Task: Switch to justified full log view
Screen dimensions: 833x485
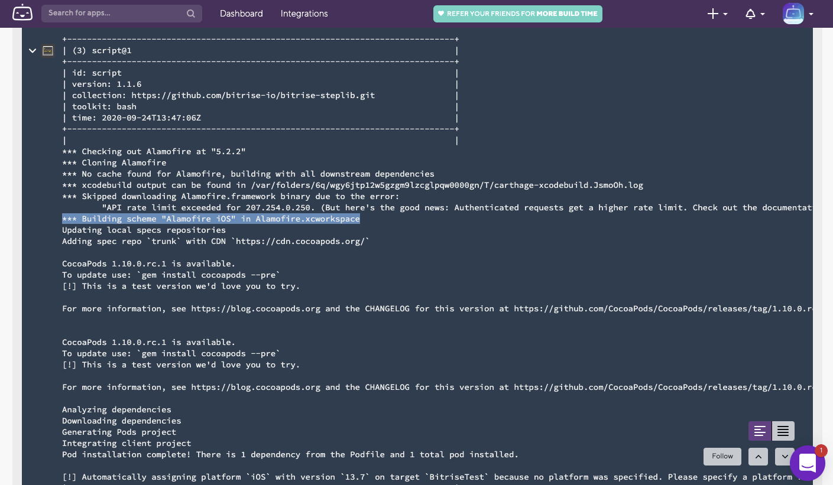Action: (783, 431)
